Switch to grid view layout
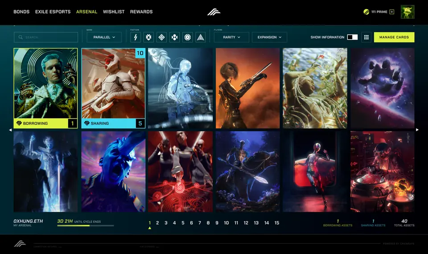The width and height of the screenshot is (428, 254). tap(366, 37)
